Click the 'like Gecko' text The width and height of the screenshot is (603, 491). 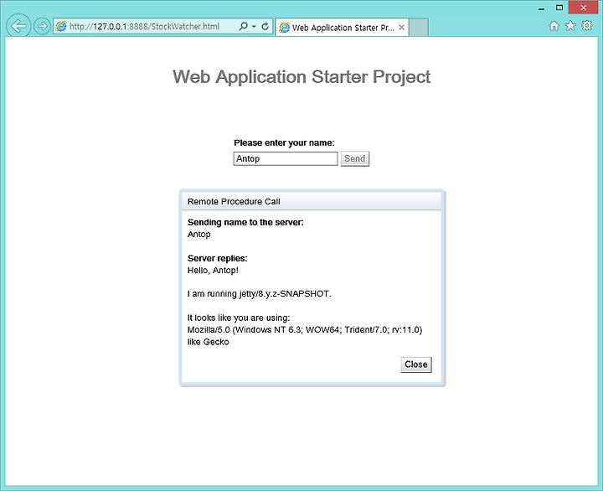(208, 342)
